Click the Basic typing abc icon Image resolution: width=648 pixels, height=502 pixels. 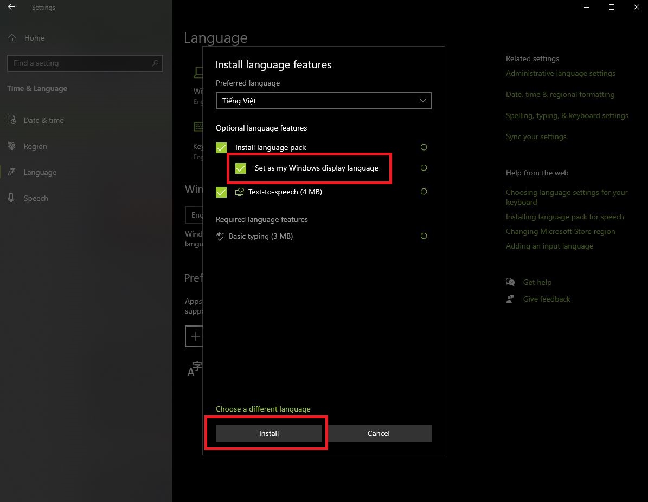point(220,236)
